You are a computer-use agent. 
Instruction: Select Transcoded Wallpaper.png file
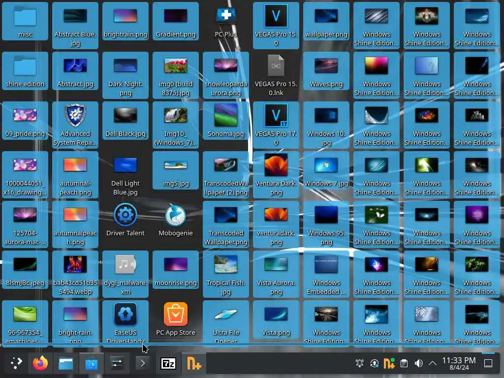[225, 224]
